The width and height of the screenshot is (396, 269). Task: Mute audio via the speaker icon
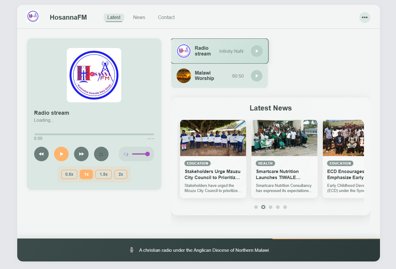(125, 154)
